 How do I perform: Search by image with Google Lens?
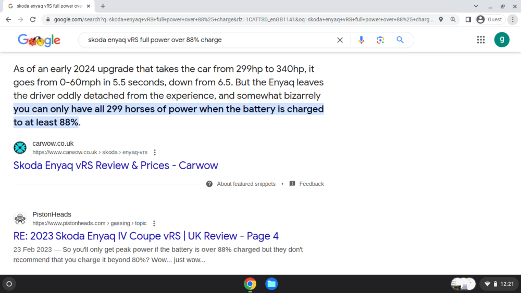pyautogui.click(x=380, y=40)
